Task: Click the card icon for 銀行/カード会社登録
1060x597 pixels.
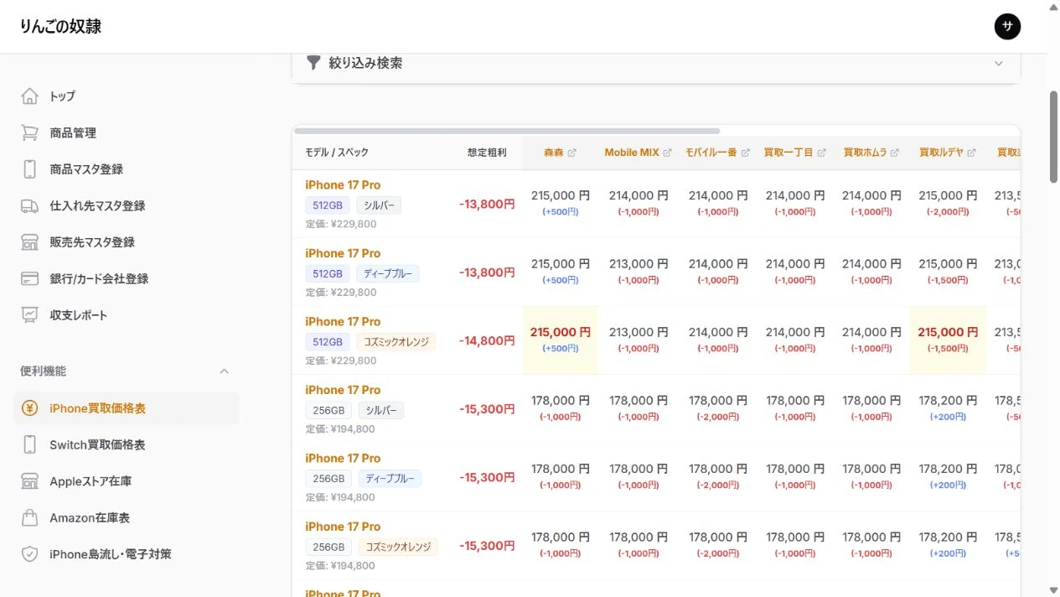Action: [x=30, y=278]
